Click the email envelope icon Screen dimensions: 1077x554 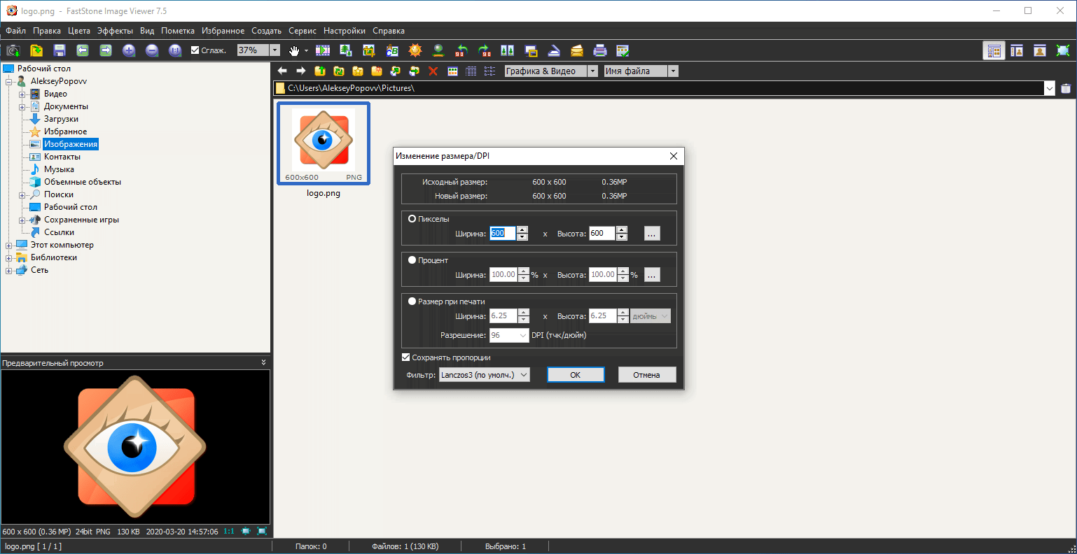tap(577, 50)
